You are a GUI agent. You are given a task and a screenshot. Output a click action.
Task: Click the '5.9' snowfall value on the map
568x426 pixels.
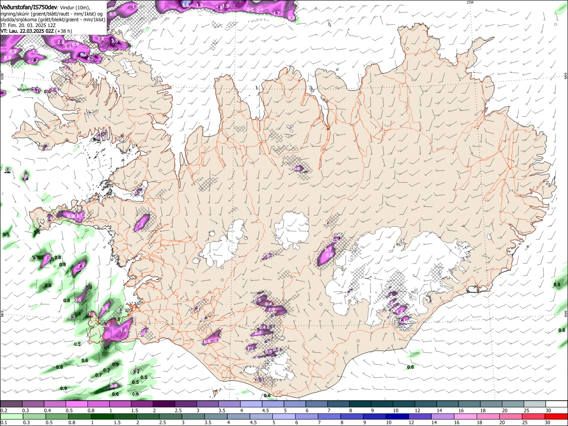(x=186, y=5)
